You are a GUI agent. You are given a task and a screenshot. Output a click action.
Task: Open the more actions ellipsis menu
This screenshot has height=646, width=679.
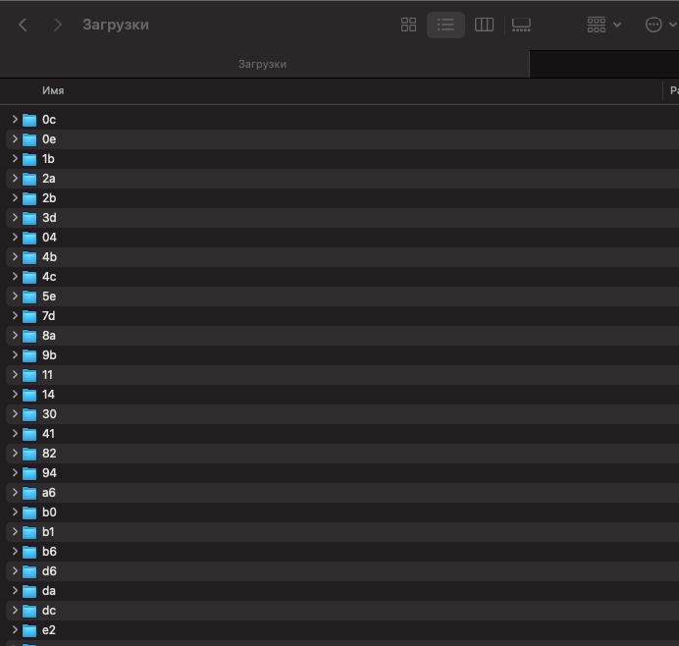[x=660, y=25]
